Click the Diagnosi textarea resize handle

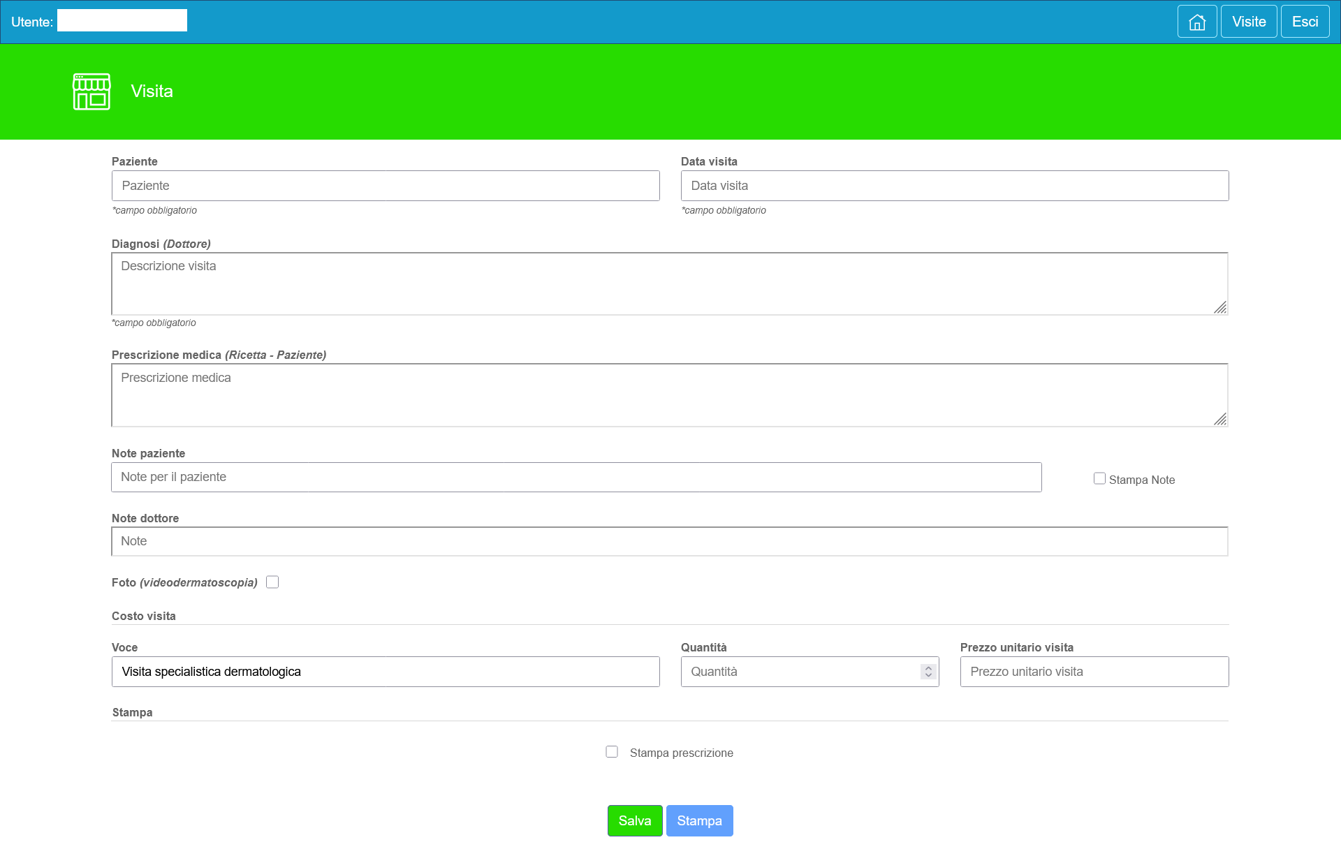1219,307
